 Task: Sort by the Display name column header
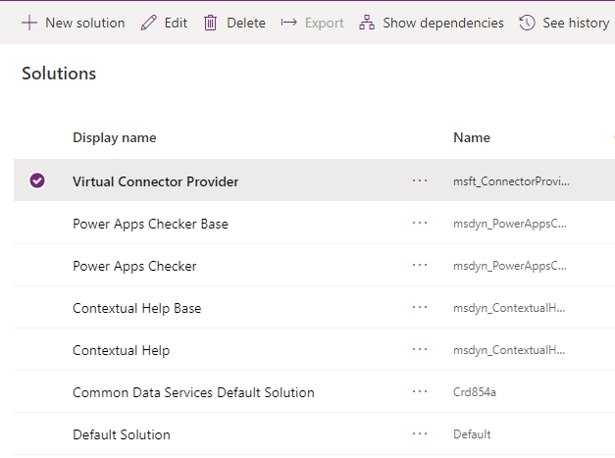(115, 137)
